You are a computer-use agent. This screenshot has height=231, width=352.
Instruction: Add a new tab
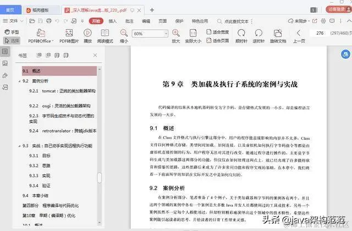[x=152, y=10]
